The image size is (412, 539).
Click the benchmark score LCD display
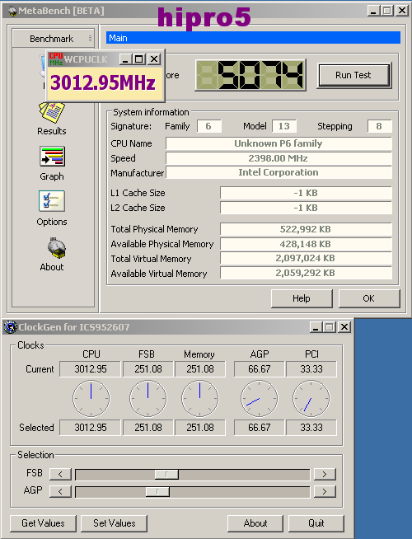point(250,75)
